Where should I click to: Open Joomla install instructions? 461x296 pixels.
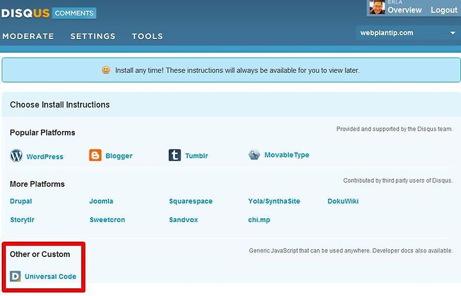click(x=101, y=201)
